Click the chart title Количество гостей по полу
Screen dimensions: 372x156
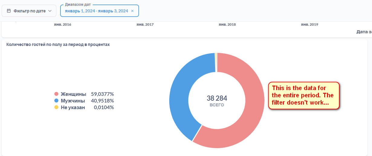click(58, 44)
